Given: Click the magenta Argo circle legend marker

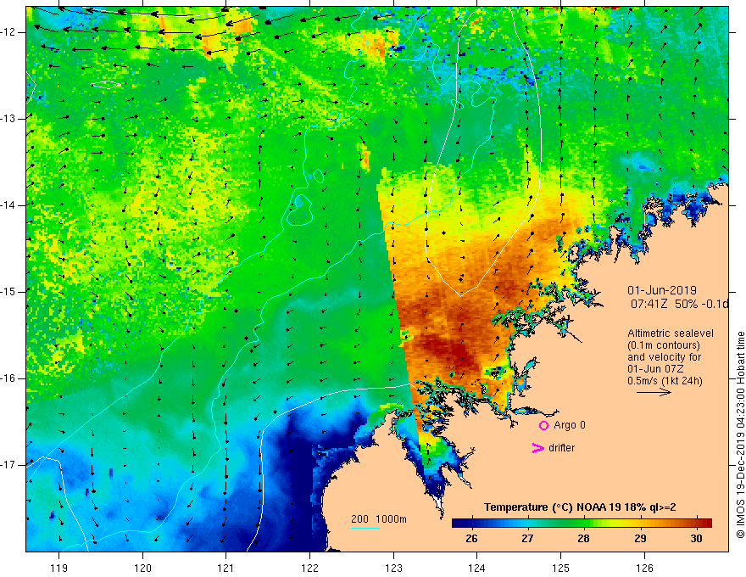Looking at the screenshot, I should coord(543,425).
